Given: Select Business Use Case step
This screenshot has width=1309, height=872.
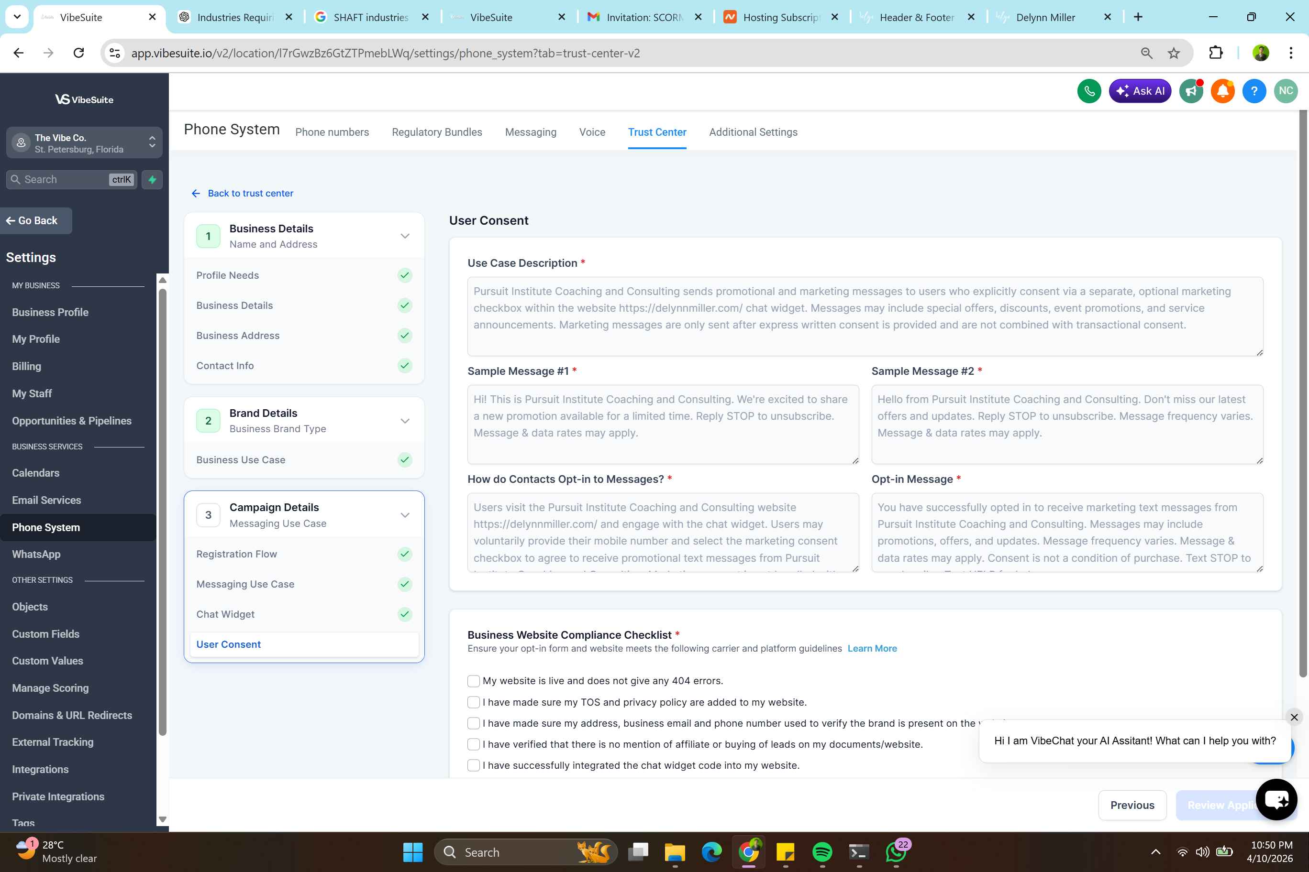Looking at the screenshot, I should click(304, 460).
